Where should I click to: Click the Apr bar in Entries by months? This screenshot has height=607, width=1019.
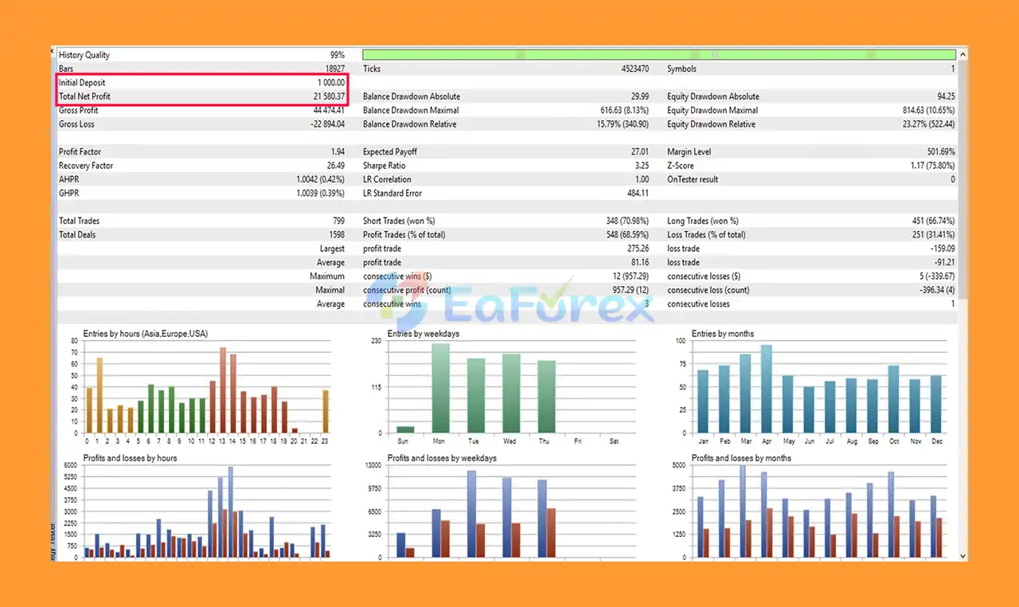coord(766,389)
